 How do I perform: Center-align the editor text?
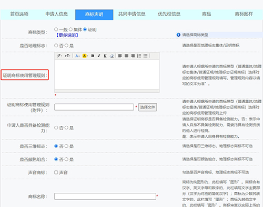tap(126, 56)
